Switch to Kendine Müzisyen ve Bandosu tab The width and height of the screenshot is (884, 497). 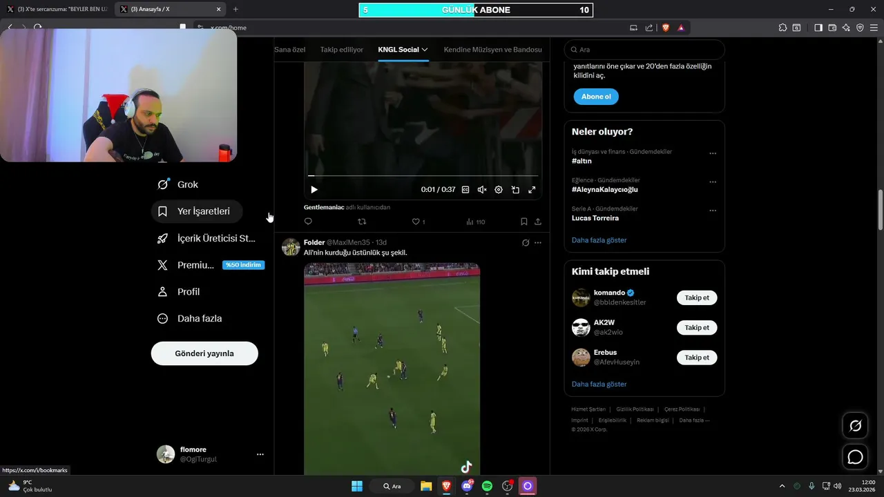click(492, 50)
